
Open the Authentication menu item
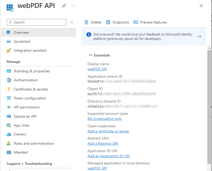[26, 80]
